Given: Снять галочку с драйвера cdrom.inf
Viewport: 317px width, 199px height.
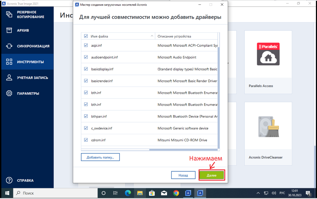Looking at the screenshot, I should (x=86, y=140).
